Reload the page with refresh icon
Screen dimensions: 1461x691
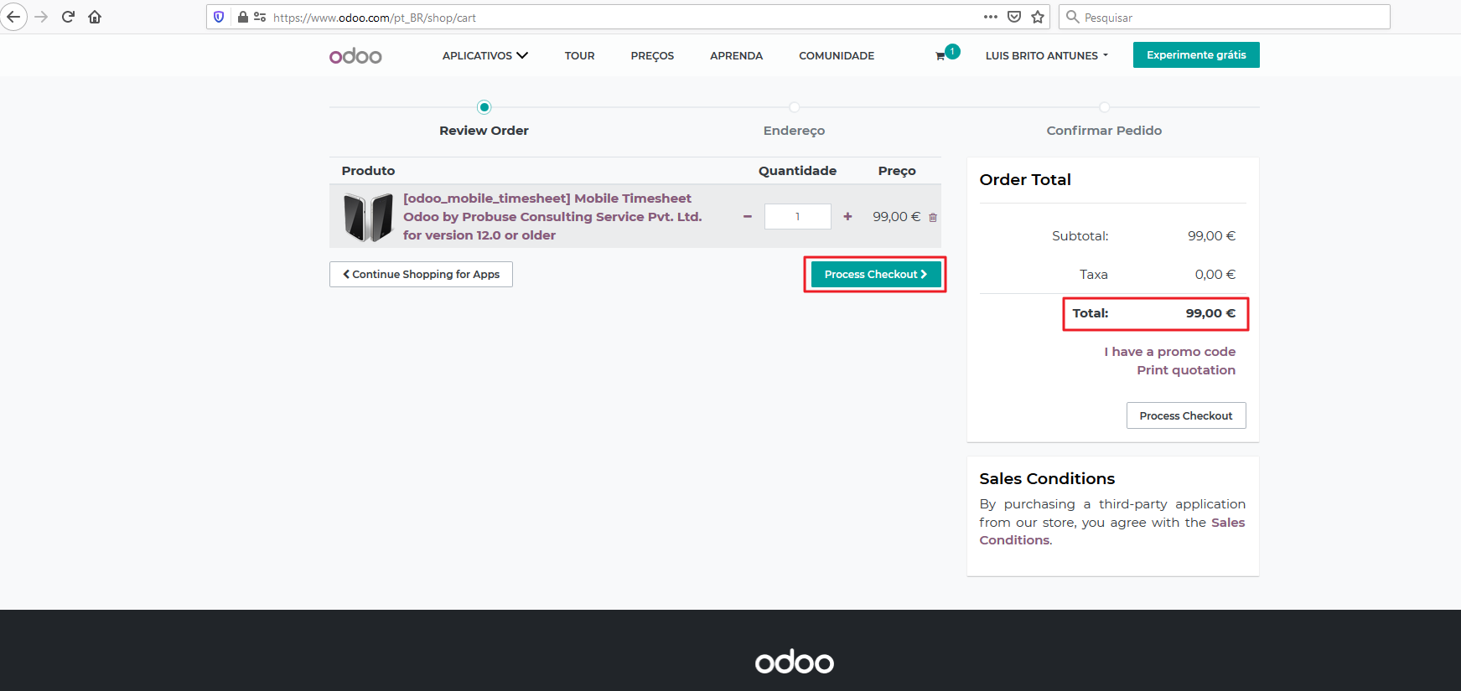(68, 17)
